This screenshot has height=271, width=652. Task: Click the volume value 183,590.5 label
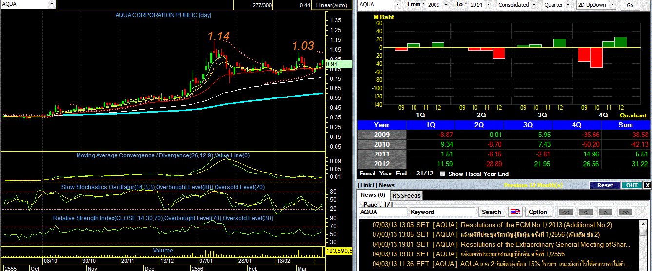pos(339,251)
